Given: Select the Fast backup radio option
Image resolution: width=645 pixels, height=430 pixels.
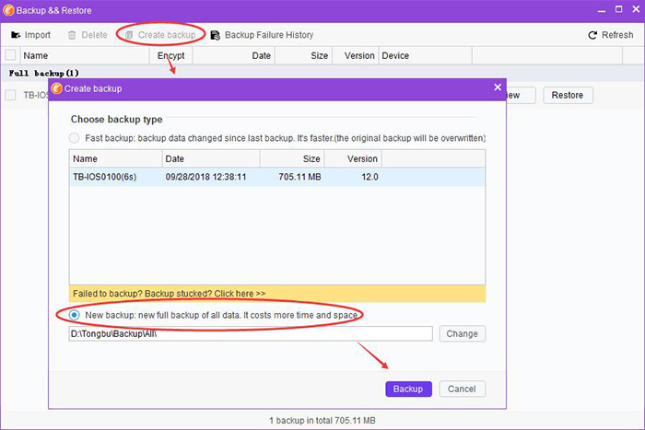Looking at the screenshot, I should click(x=74, y=138).
